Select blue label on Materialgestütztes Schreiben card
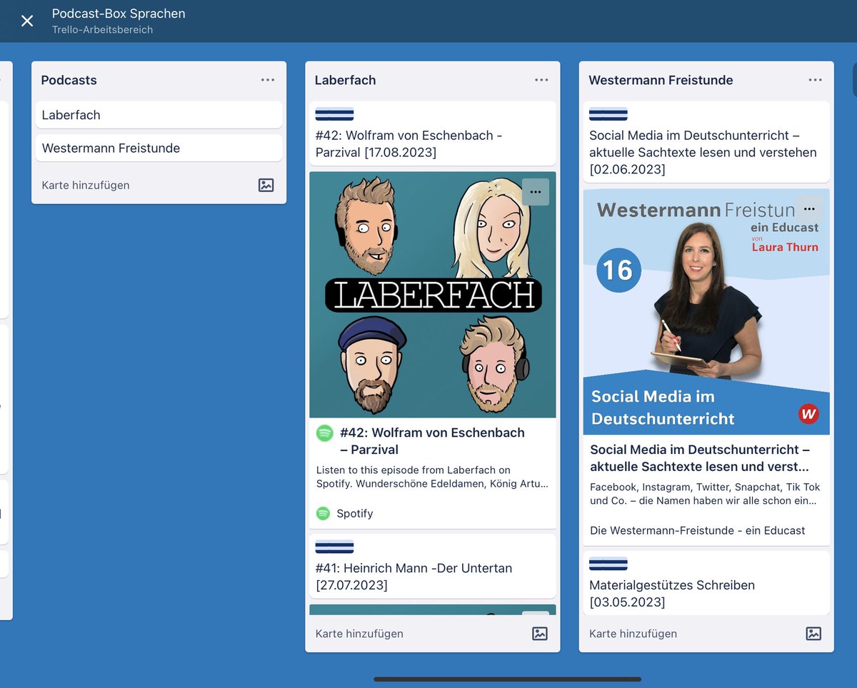Screen dimensions: 857x688 (x=608, y=564)
